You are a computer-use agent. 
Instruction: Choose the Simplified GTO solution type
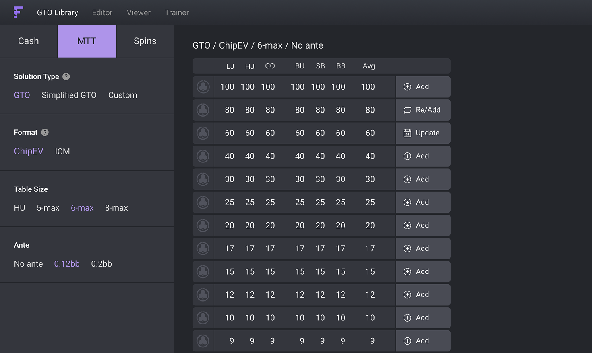(69, 95)
